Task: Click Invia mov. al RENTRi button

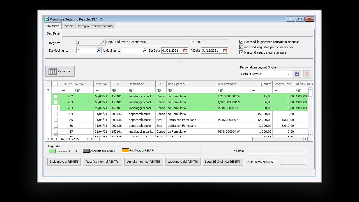Action: coord(64,162)
